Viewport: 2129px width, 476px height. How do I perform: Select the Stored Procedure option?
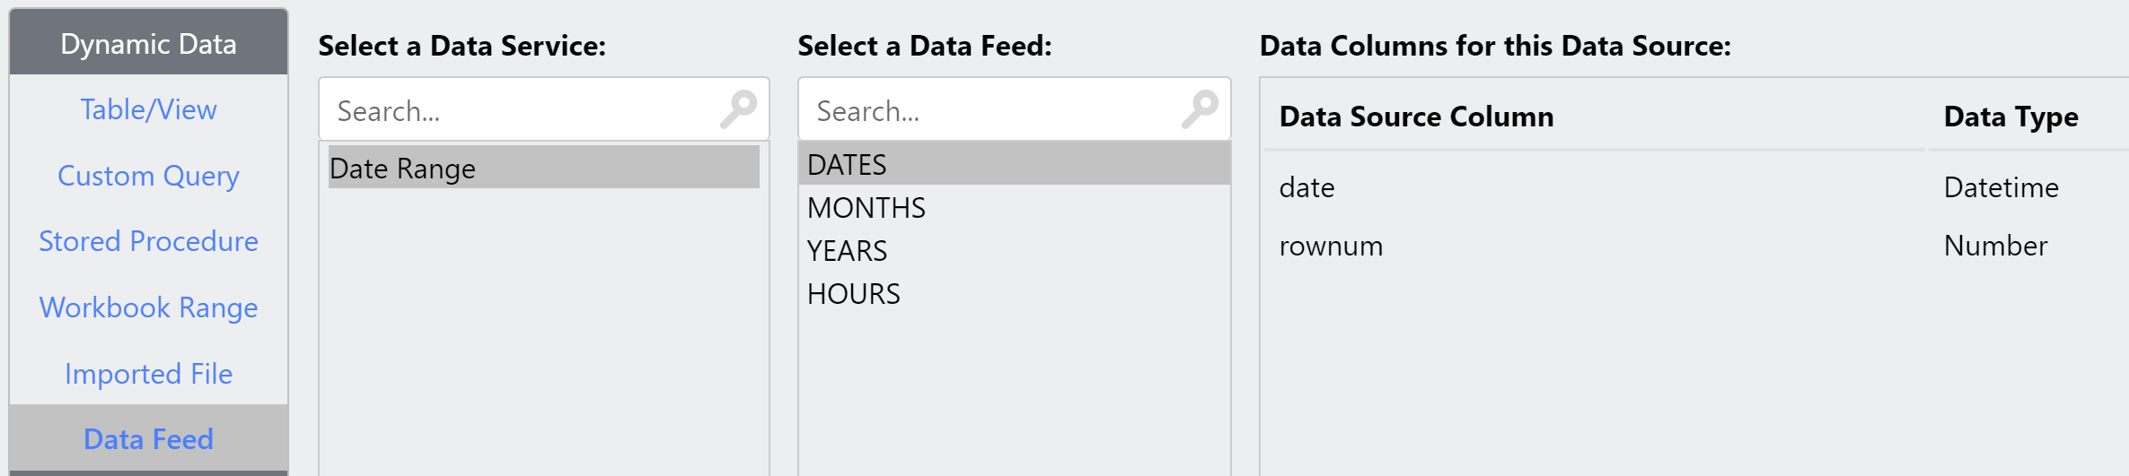pyautogui.click(x=148, y=241)
